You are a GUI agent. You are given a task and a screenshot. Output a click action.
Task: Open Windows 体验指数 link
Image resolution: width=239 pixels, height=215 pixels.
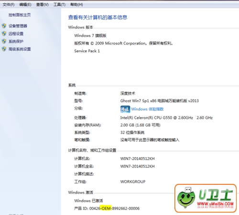[x=147, y=109]
